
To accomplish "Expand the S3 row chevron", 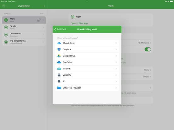I will click(x=116, y=81).
